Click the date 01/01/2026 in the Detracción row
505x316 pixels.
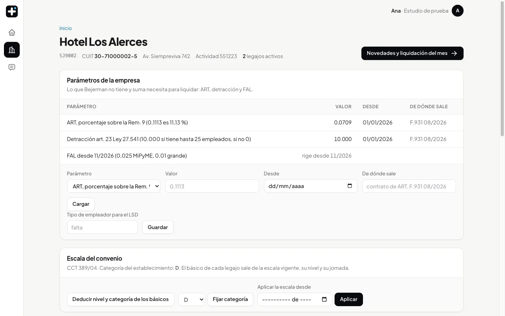[378, 139]
